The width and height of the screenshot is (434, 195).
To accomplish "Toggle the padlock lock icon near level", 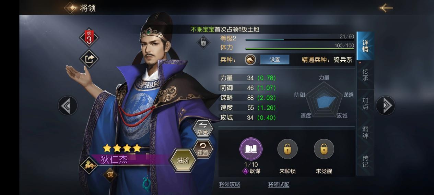I will (x=203, y=43).
